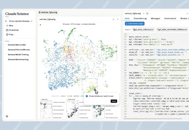Click the Download script button
The width and height of the screenshot is (189, 130).
[135, 24]
